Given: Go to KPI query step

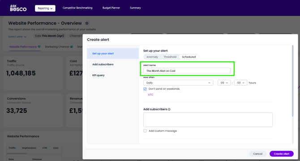Looking at the screenshot, I should click(99, 75).
